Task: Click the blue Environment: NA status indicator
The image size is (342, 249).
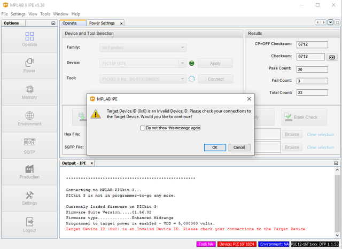Action: [274, 244]
